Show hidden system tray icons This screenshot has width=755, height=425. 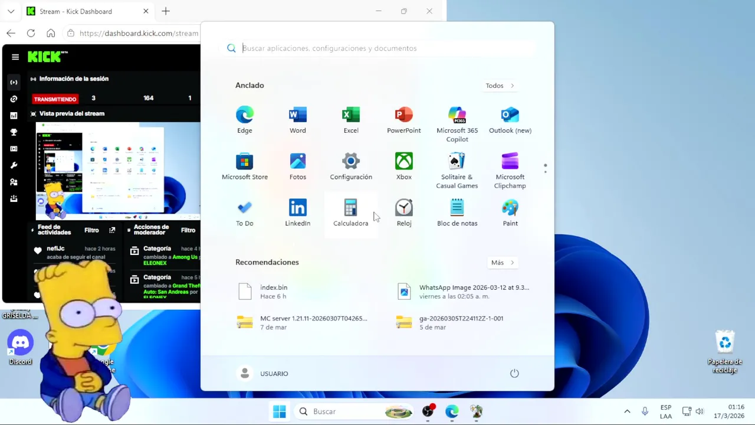(x=627, y=411)
